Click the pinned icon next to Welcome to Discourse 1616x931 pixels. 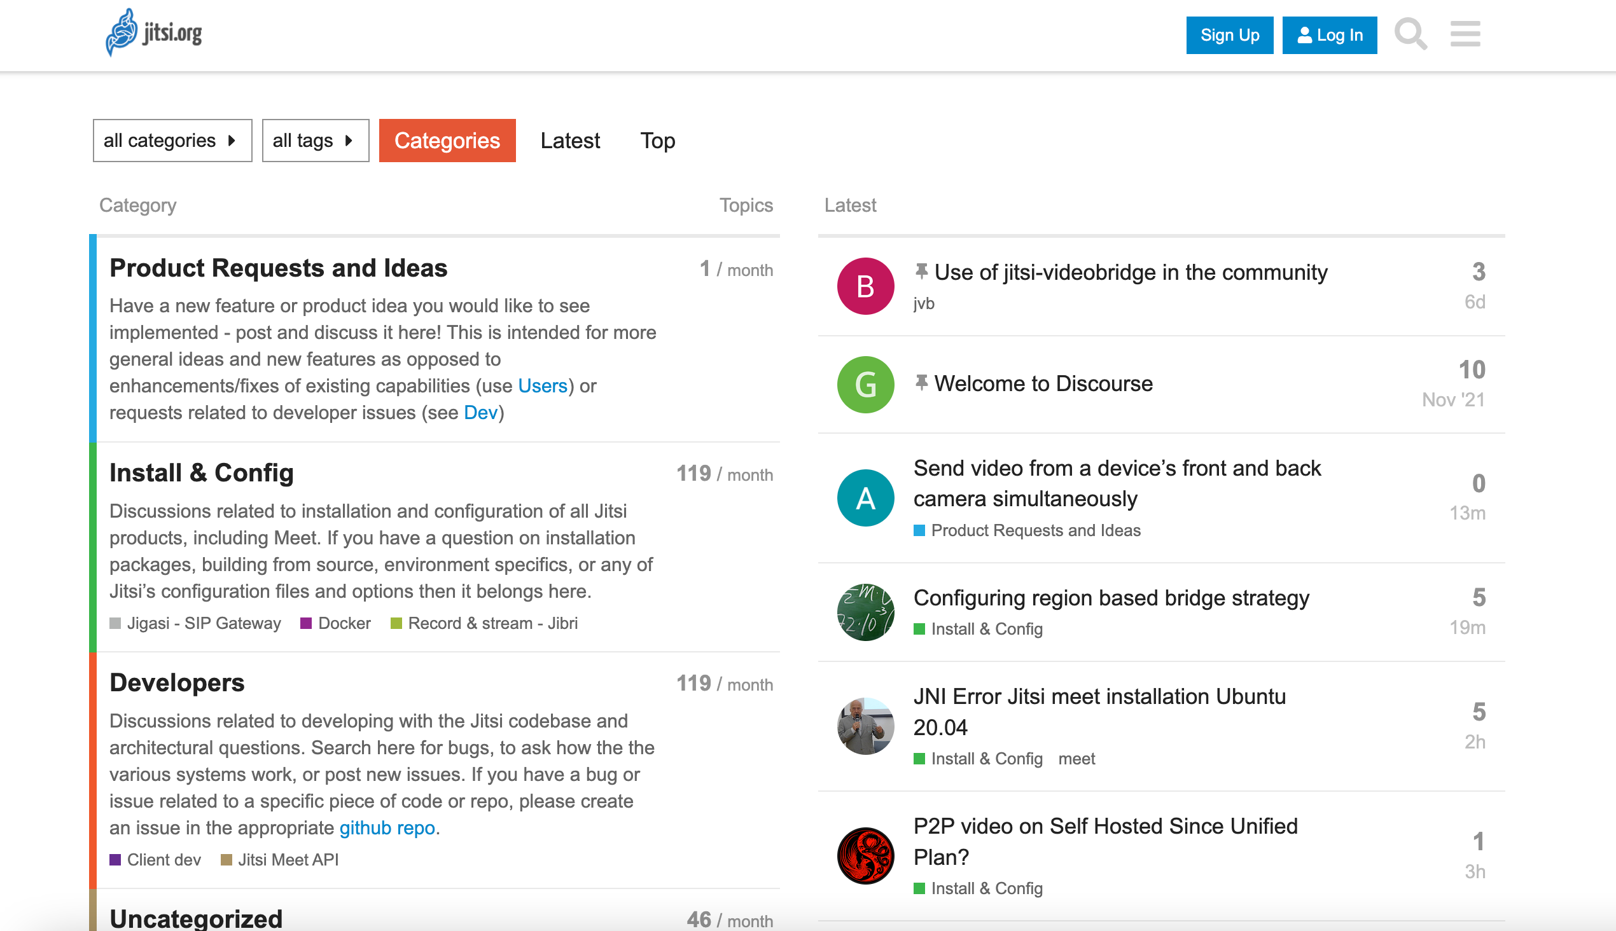(x=921, y=384)
